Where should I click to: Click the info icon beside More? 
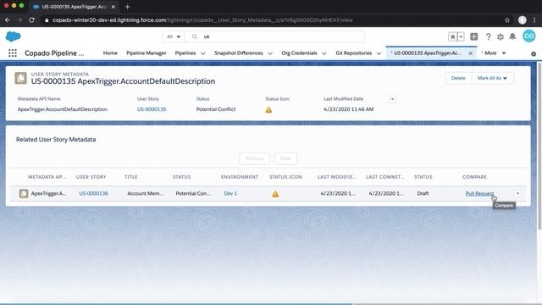534,54
